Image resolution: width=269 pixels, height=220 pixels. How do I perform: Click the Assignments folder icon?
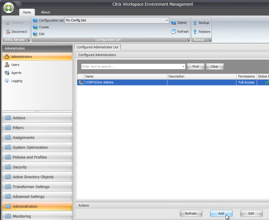pyautogui.click(x=8, y=137)
